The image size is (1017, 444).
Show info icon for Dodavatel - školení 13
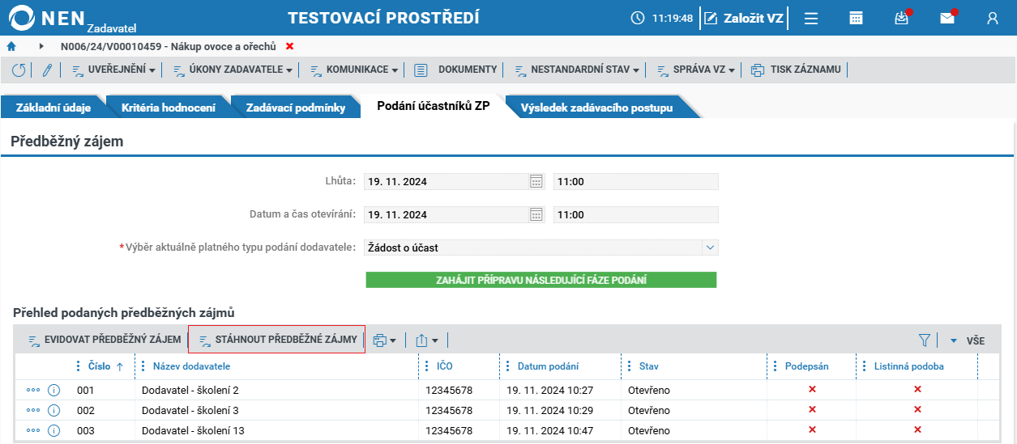click(54, 430)
